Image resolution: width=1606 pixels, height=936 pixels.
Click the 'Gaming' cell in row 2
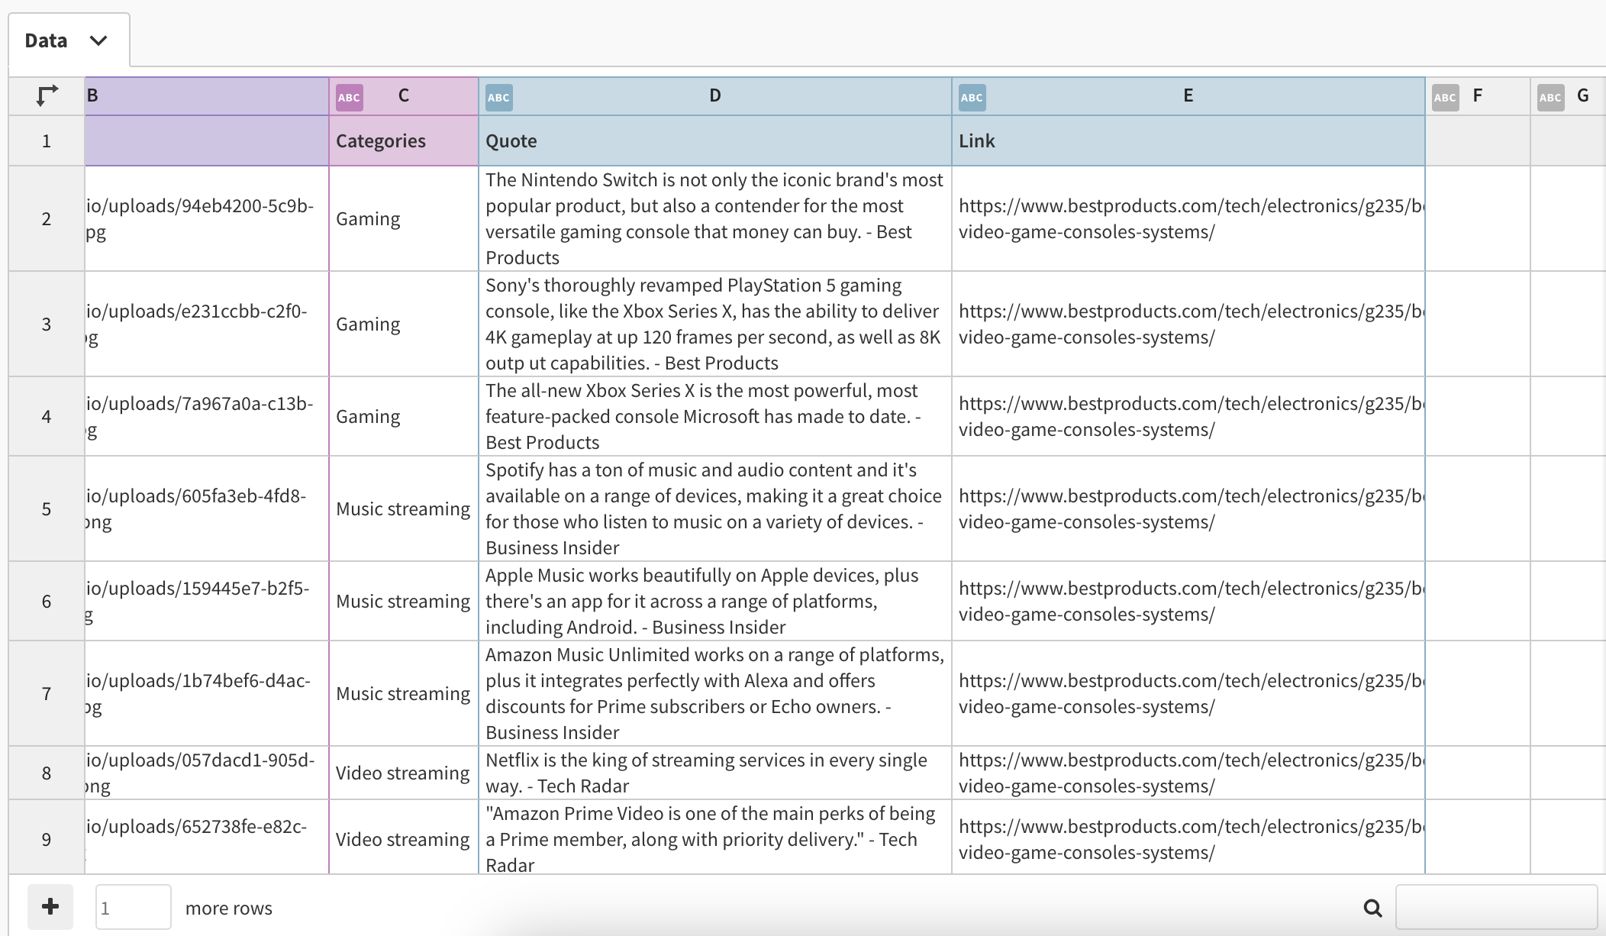click(404, 218)
